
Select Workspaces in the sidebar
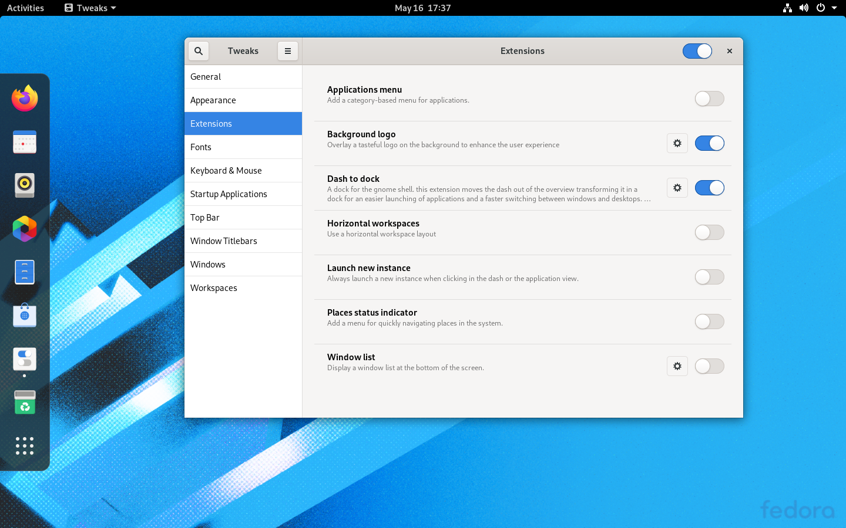[x=243, y=288]
